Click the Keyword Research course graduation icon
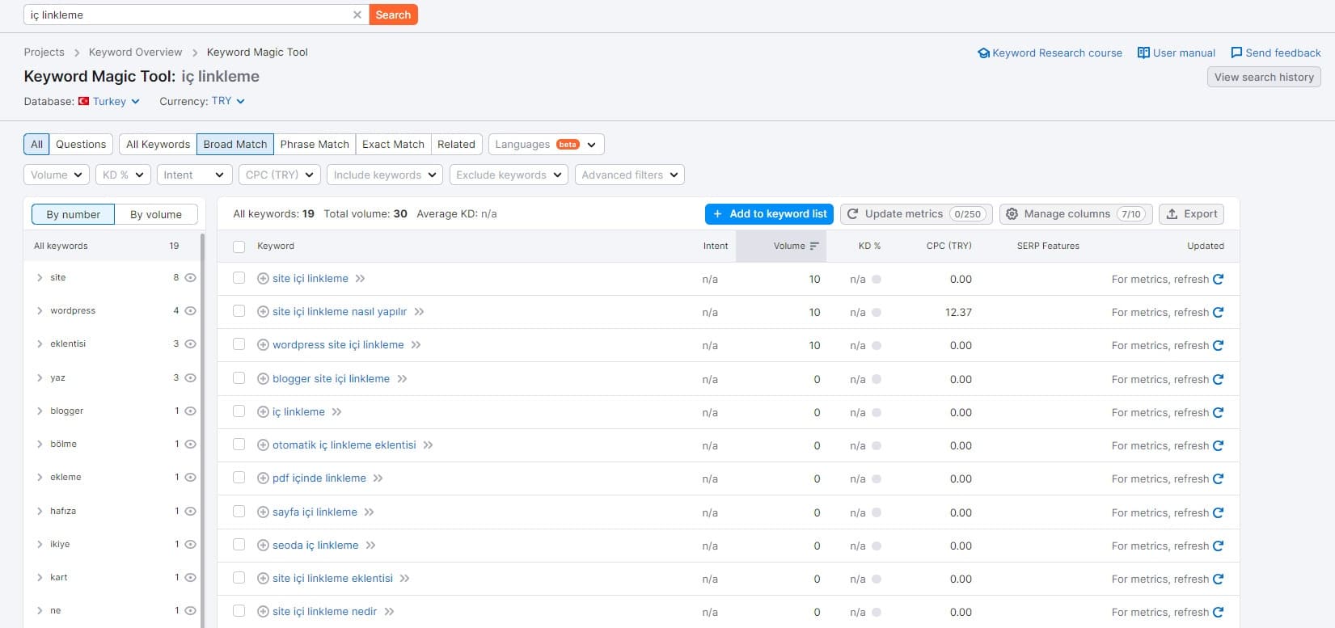1335x628 pixels. (x=983, y=53)
